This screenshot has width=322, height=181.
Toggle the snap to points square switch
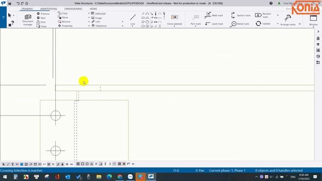tap(83, 164)
